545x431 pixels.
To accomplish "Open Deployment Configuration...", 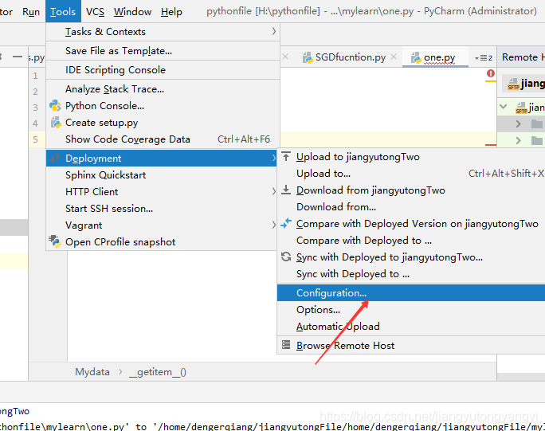I will tap(331, 293).
